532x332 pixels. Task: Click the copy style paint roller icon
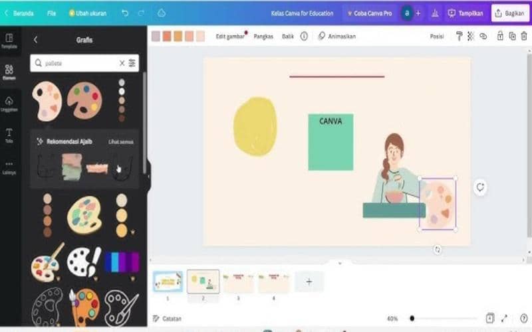[459, 36]
